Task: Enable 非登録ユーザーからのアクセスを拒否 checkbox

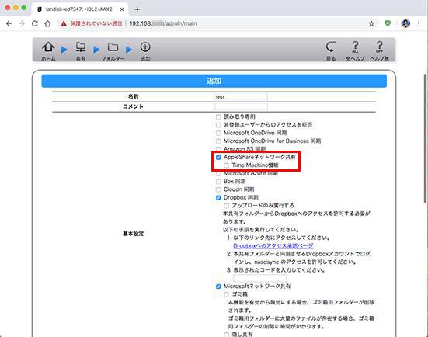Action: click(218, 125)
